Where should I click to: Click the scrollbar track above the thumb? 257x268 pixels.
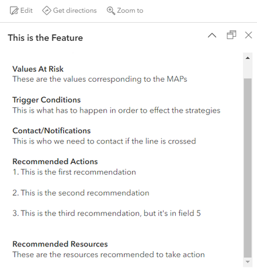click(248, 70)
